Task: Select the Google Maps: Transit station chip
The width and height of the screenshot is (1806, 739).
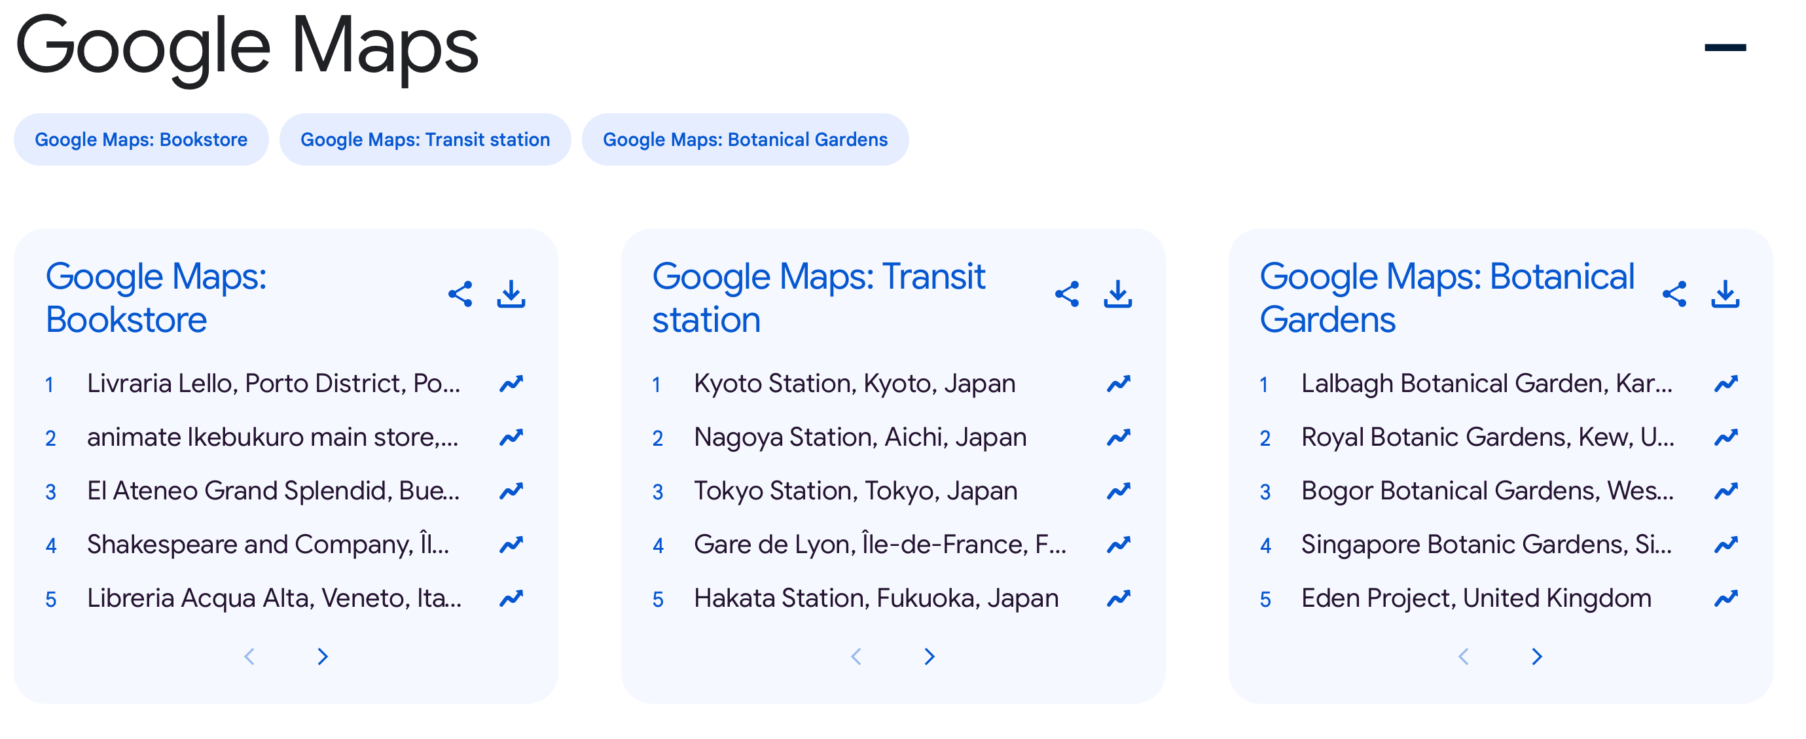Action: [425, 139]
